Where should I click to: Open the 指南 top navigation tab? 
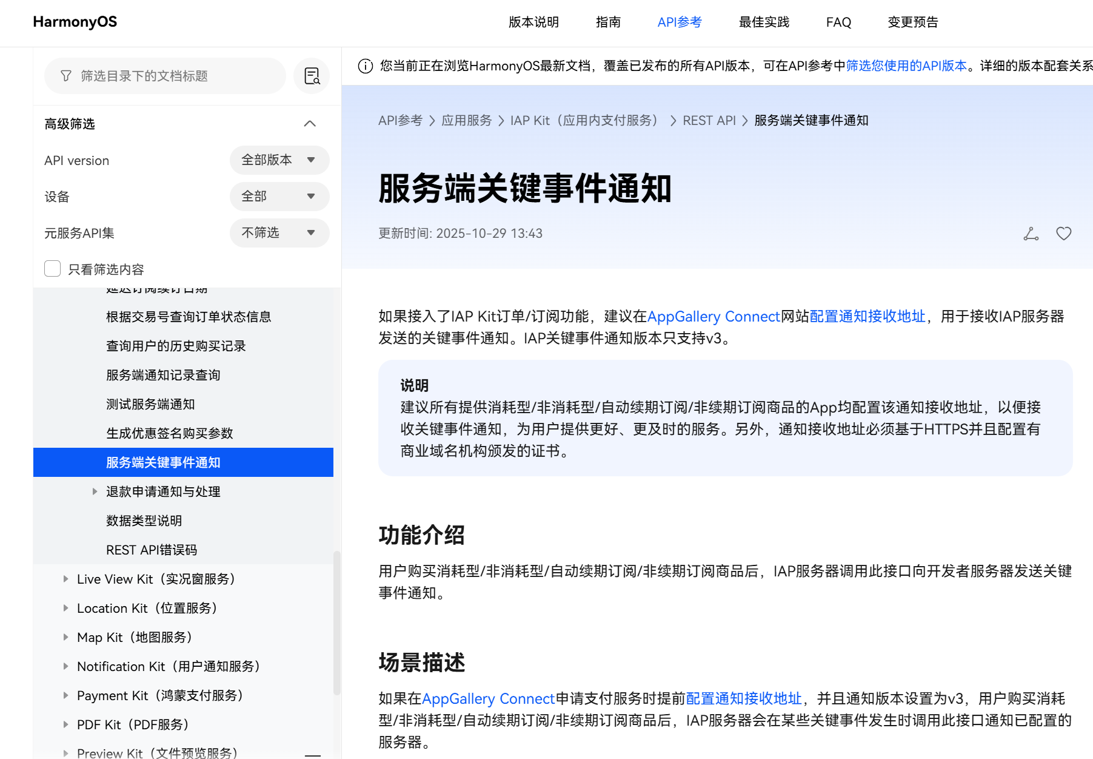[x=608, y=22]
